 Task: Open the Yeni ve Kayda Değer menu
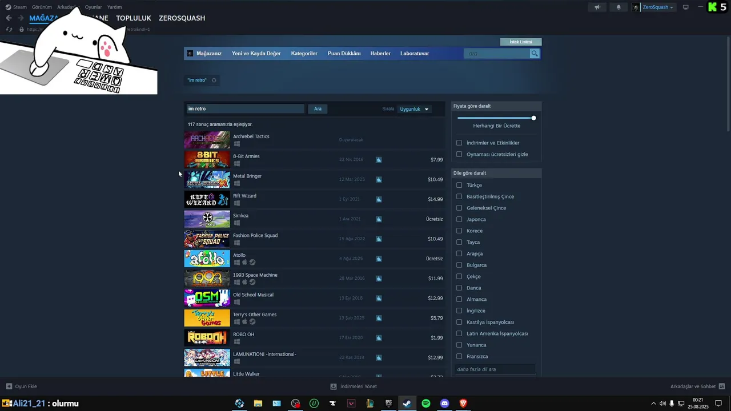[256, 54]
